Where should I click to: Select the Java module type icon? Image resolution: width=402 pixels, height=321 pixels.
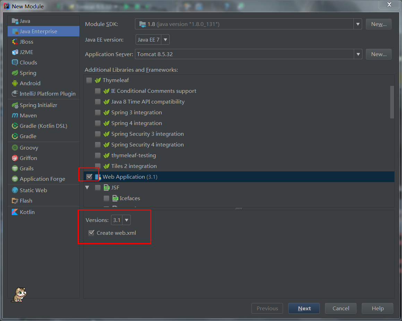(x=15, y=21)
